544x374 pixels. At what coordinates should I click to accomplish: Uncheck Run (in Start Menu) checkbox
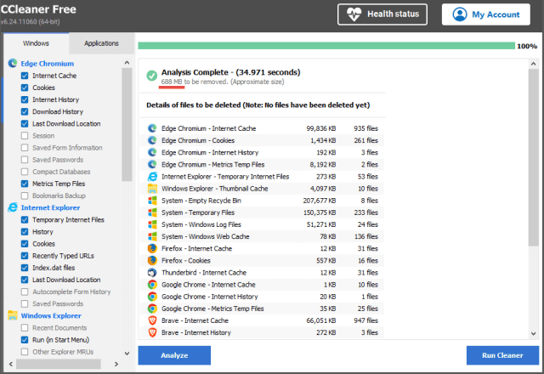(25, 340)
